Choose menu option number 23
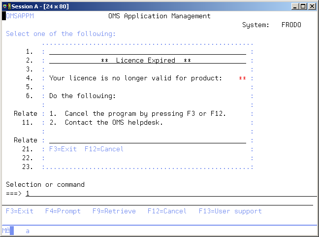The height and width of the screenshot is (237, 319). [x=27, y=167]
